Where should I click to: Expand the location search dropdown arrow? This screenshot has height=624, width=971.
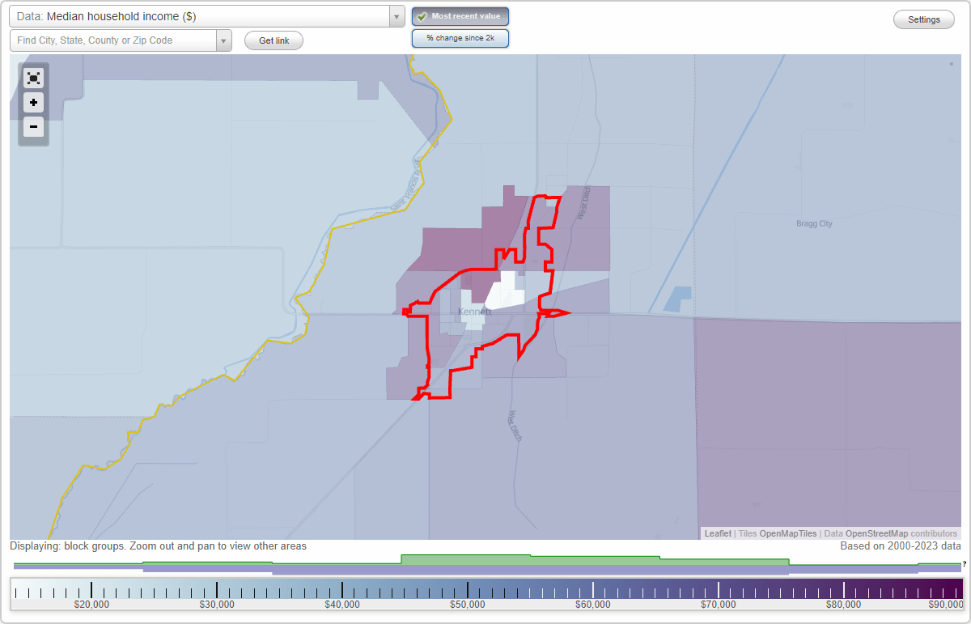[224, 40]
